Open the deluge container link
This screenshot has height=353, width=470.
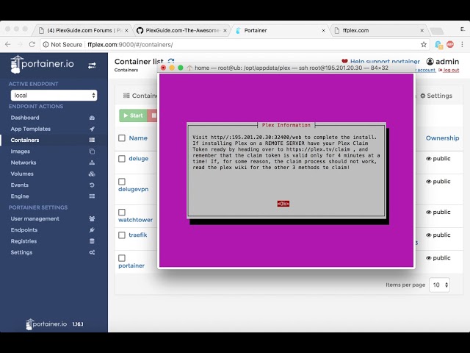(x=139, y=159)
